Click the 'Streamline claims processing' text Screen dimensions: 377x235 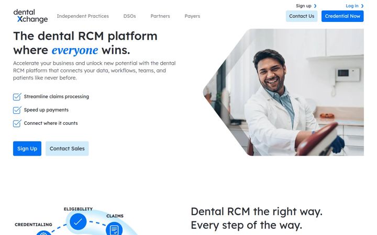point(56,97)
